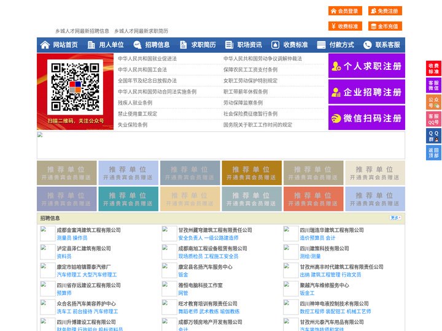This screenshot has width=442, height=331.
Task: Open 会员登录 member login button
Action: tap(345, 11)
